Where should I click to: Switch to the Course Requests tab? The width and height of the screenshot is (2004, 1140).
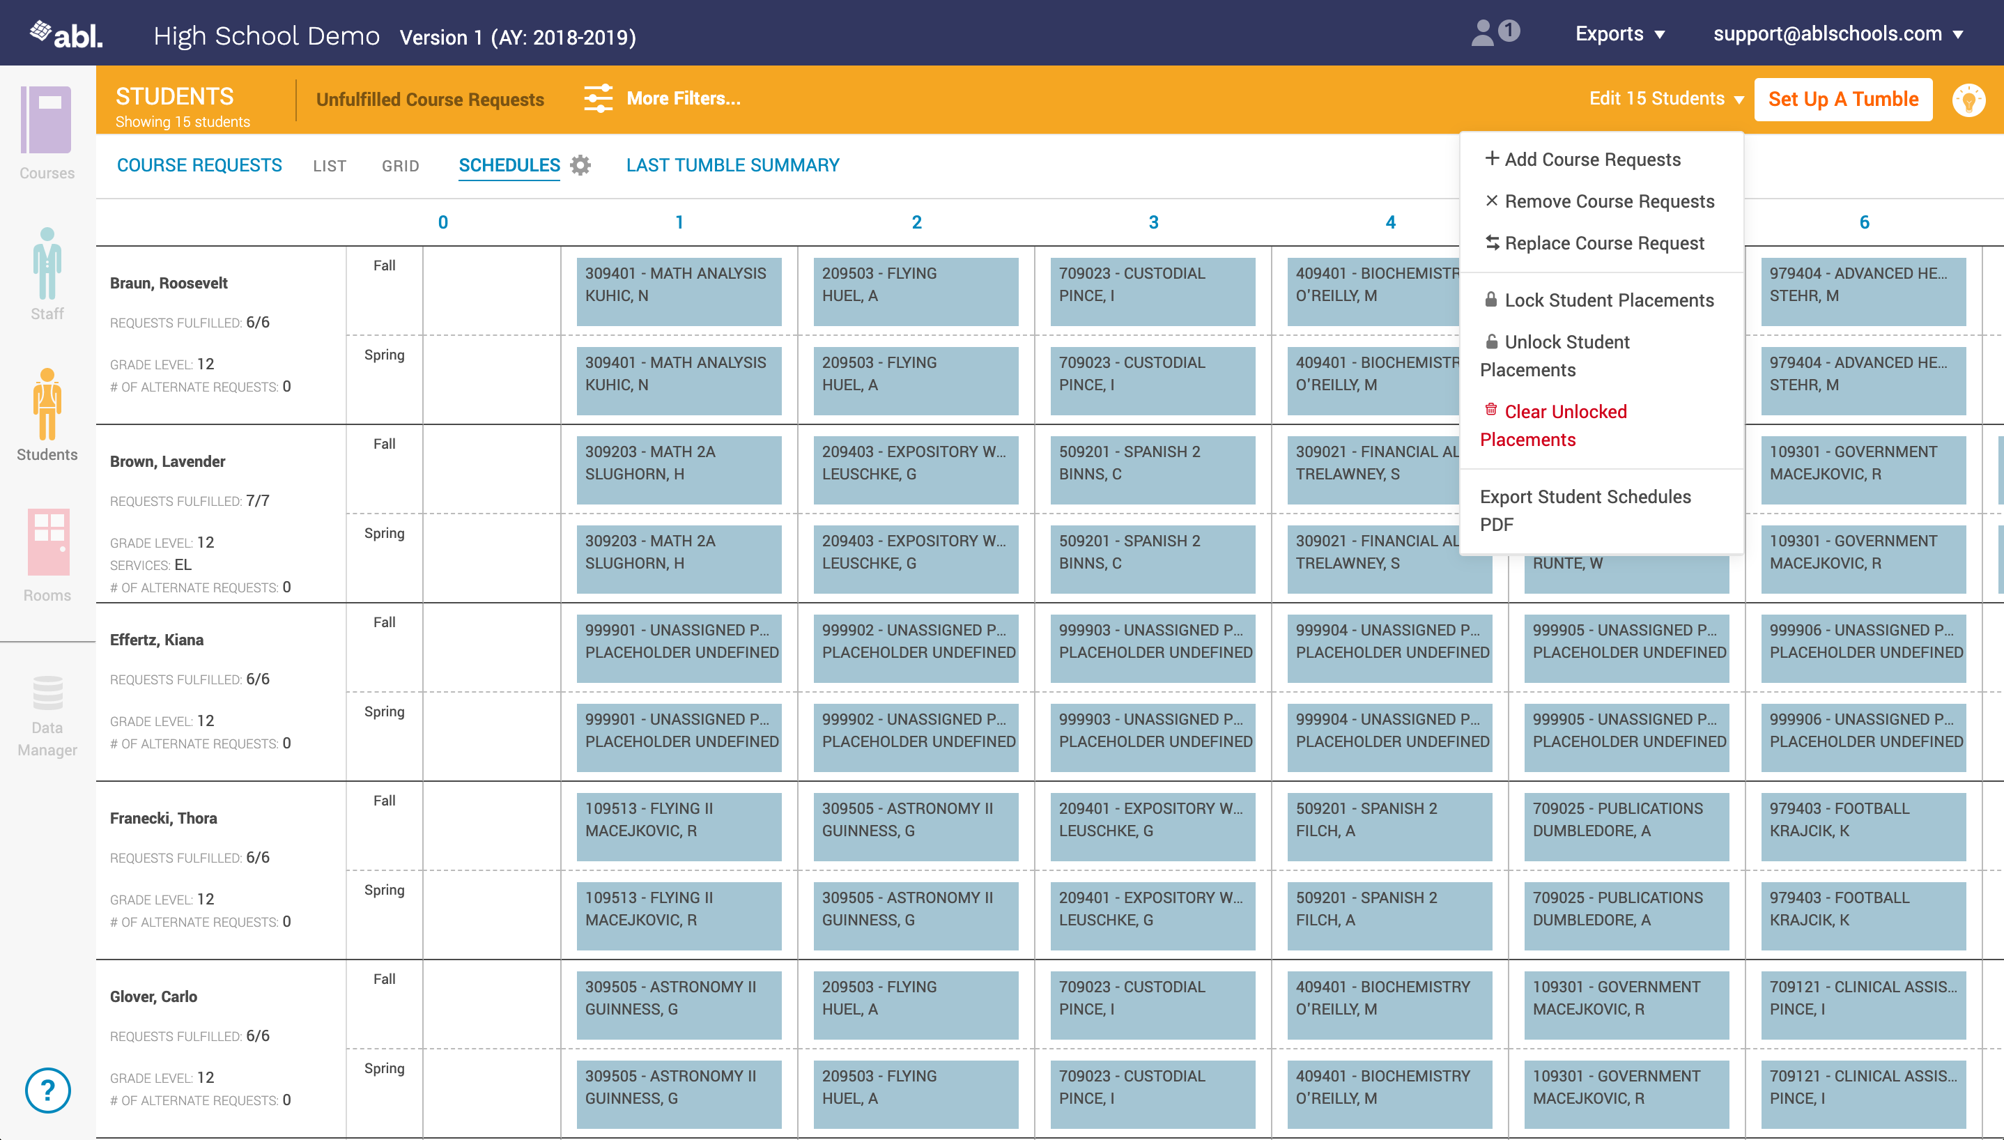pos(199,165)
